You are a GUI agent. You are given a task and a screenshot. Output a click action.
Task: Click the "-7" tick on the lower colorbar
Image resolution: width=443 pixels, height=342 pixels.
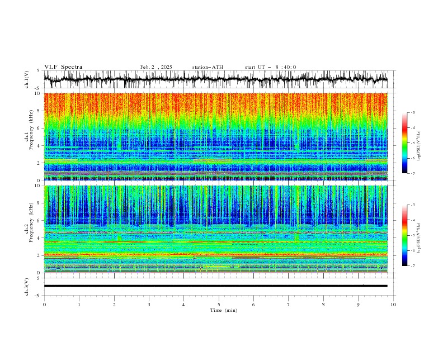tap(412, 266)
